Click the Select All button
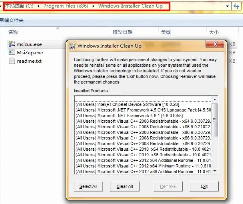Viewport: 243px width, 204px height. 88,186
